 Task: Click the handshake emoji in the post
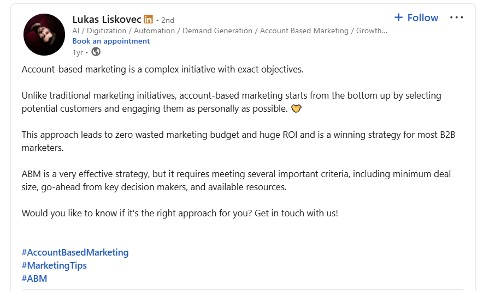(297, 108)
